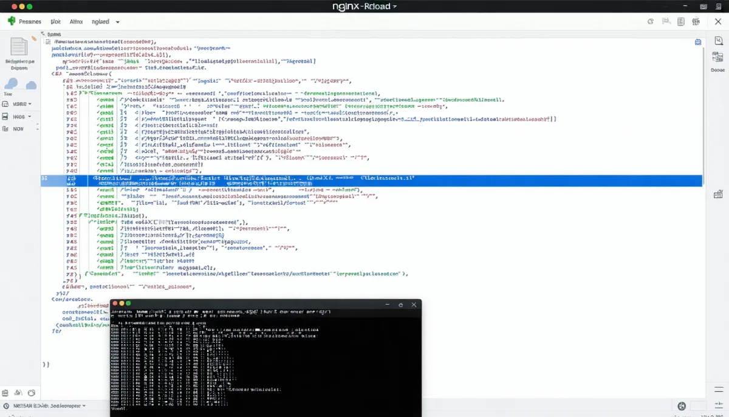
Task: Click the blue robot icon at the editor's top right
Action: point(698,42)
